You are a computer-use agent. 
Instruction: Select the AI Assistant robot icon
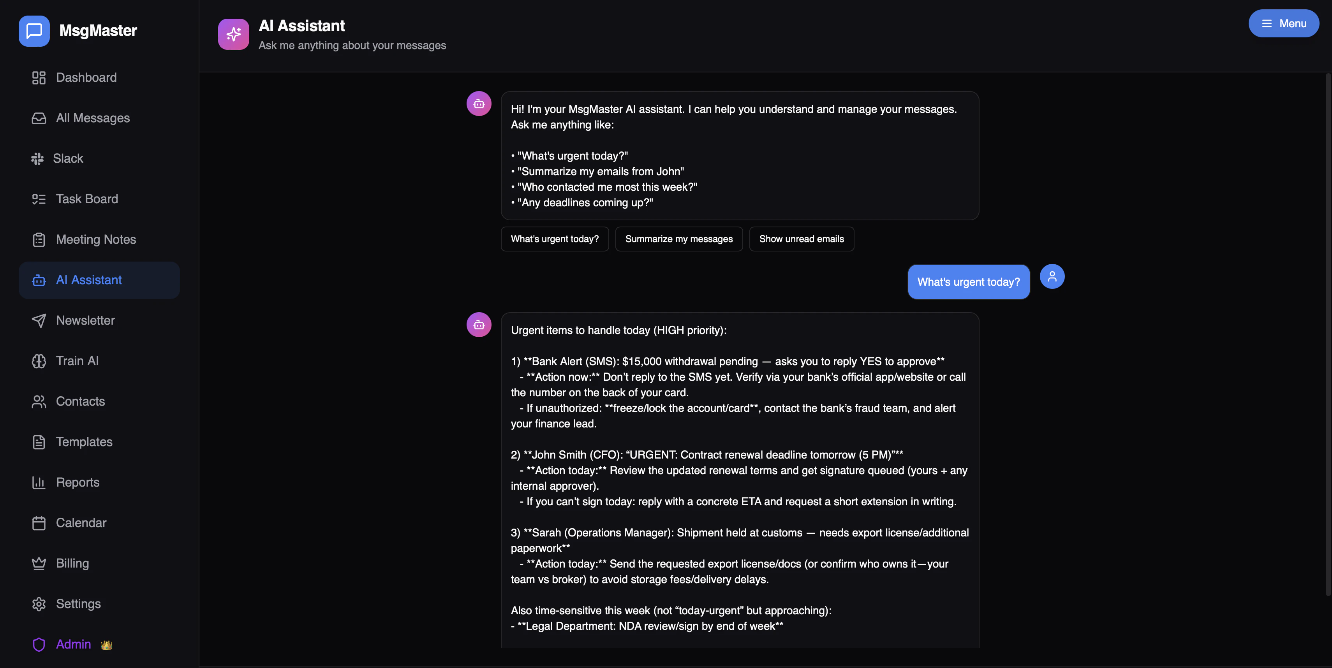(39, 280)
